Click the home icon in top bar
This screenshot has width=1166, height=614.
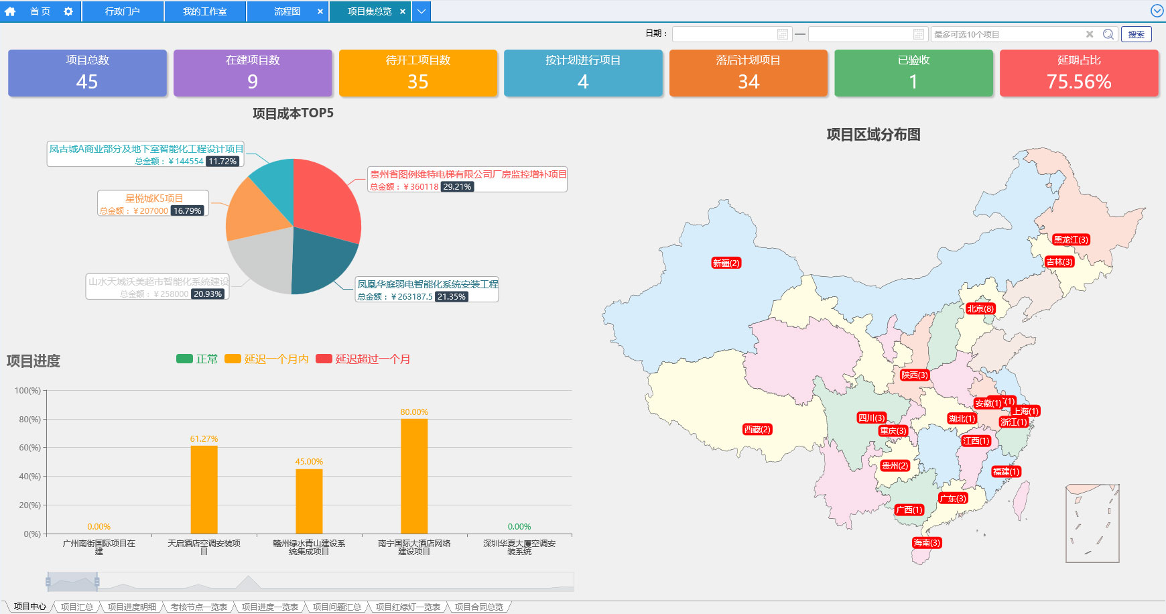coord(10,11)
